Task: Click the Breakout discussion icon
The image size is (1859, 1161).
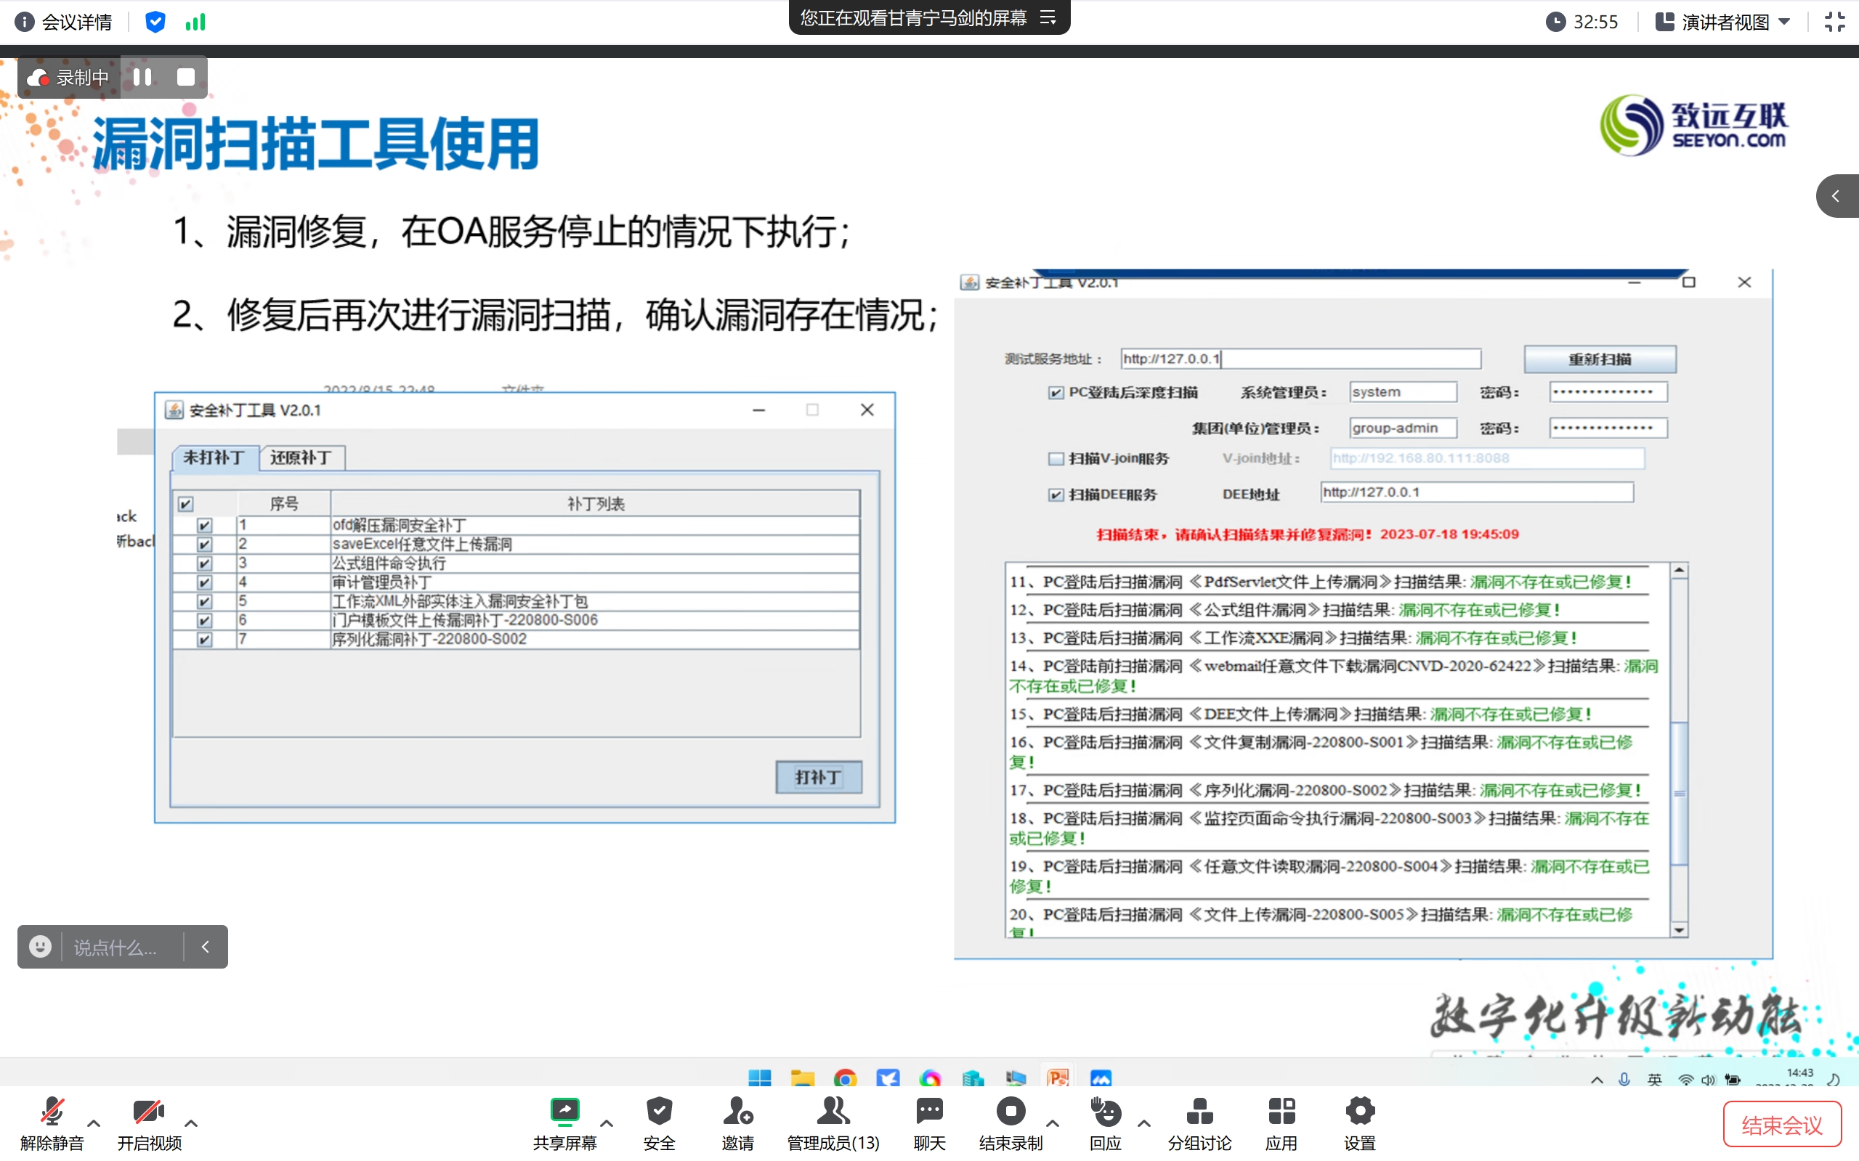Action: pyautogui.click(x=1199, y=1111)
